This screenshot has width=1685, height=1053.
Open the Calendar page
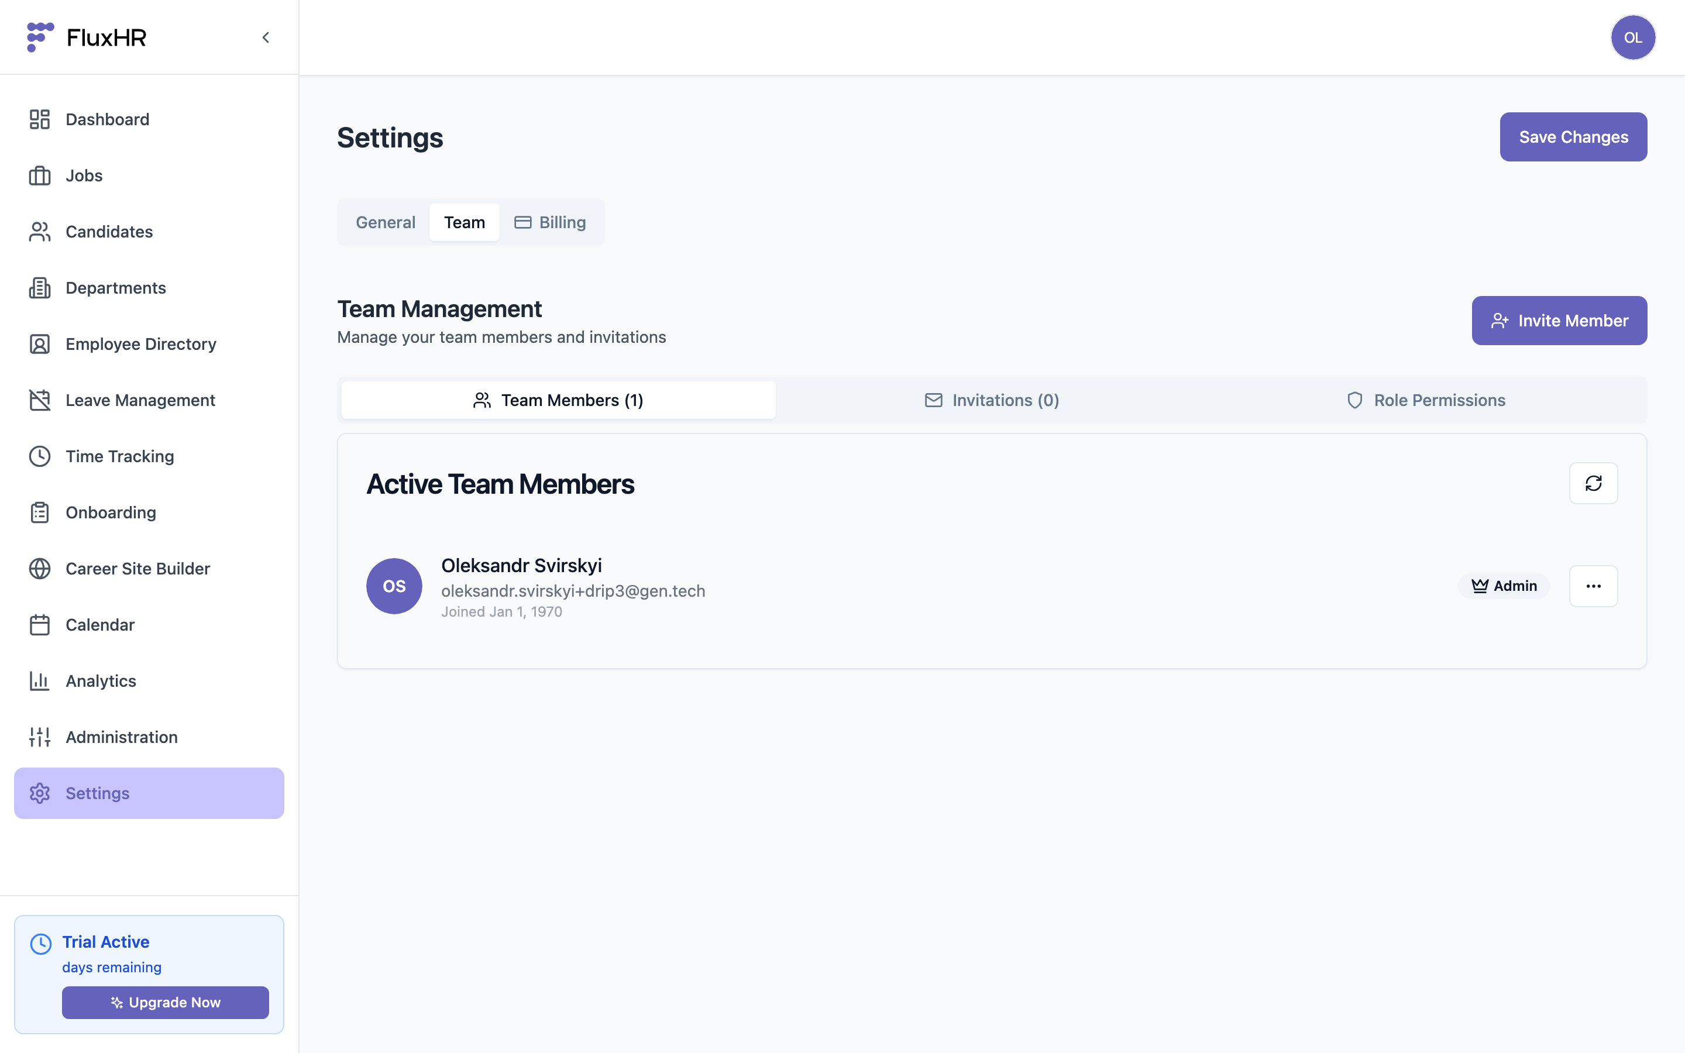(x=149, y=625)
